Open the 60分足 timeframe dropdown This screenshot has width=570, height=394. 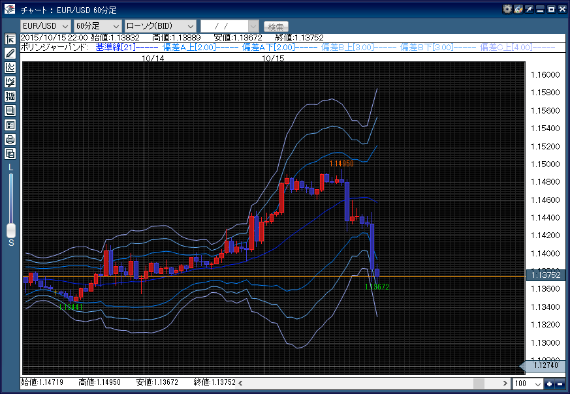(x=97, y=26)
